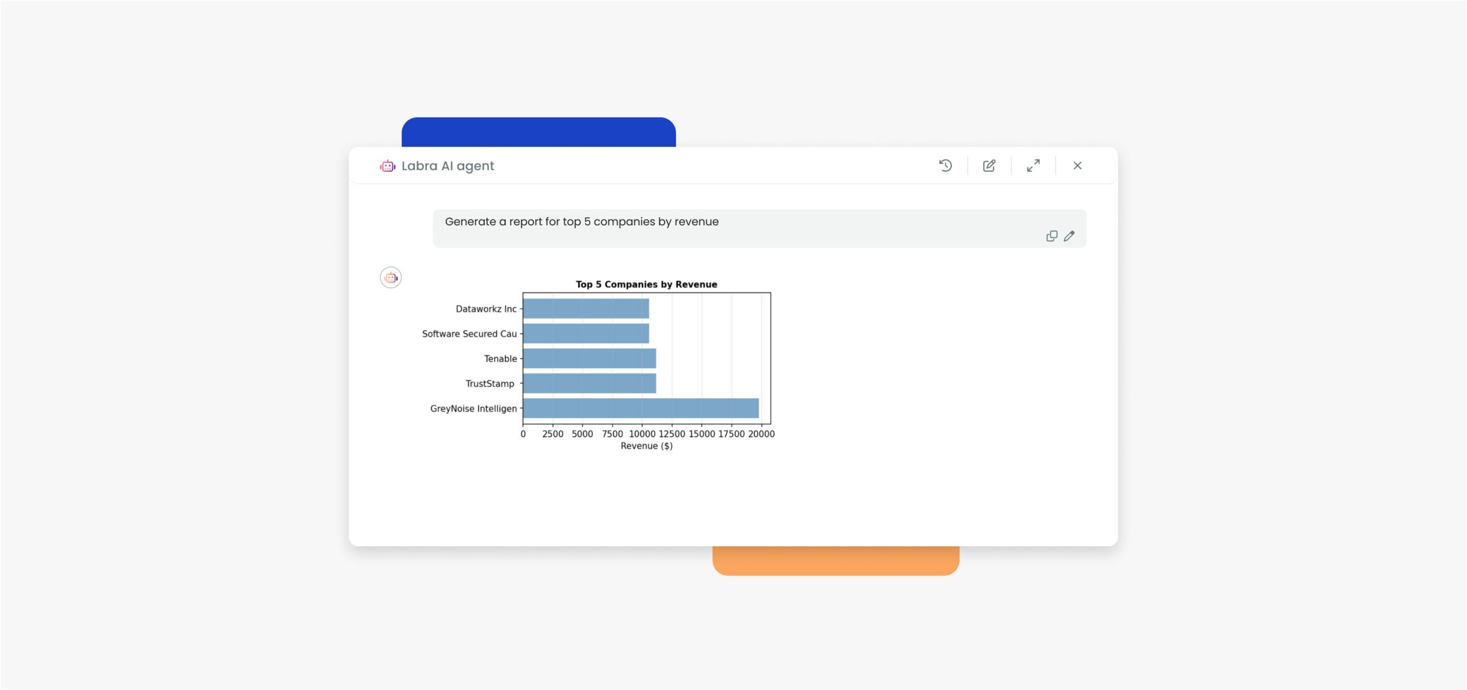Click the Software Secured Cau bar
The width and height of the screenshot is (1467, 690).
586,334
